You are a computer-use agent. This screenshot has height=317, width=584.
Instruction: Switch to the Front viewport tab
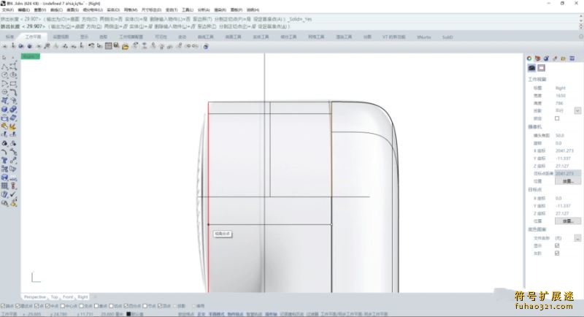tap(68, 297)
